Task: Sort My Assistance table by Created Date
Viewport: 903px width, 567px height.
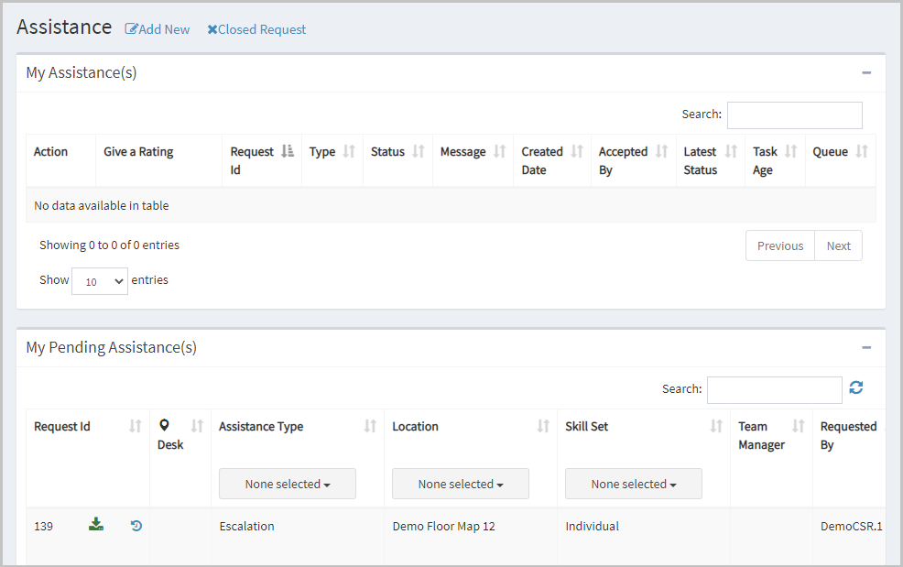Action: pyautogui.click(x=577, y=151)
